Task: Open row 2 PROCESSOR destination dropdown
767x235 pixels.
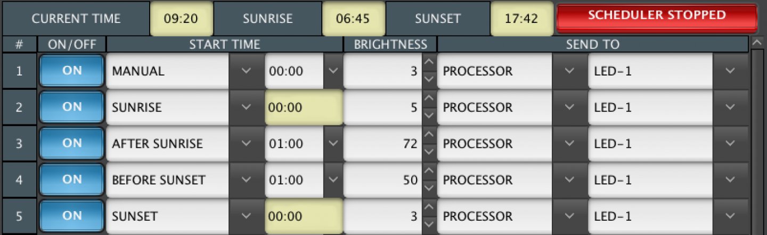Action: tap(569, 107)
